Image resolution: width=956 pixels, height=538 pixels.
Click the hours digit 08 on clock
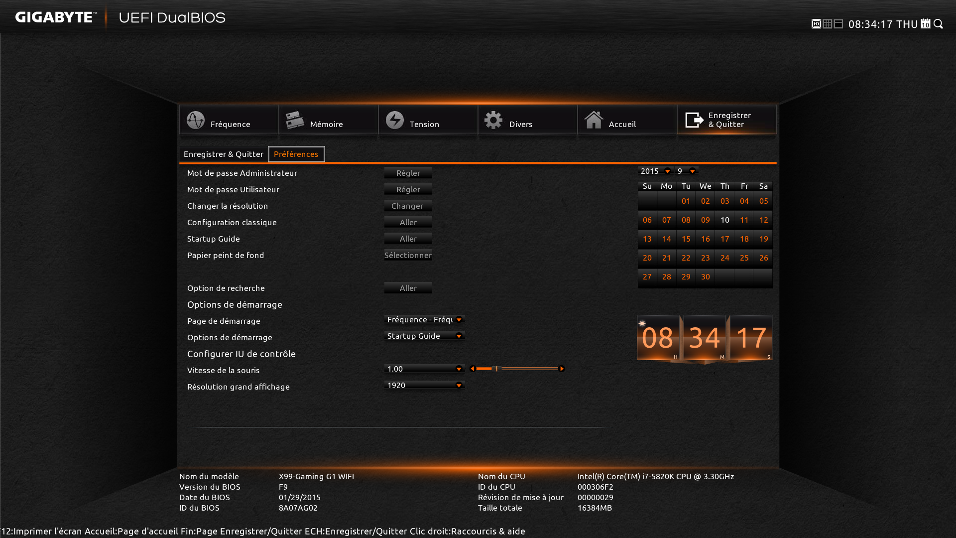point(658,338)
